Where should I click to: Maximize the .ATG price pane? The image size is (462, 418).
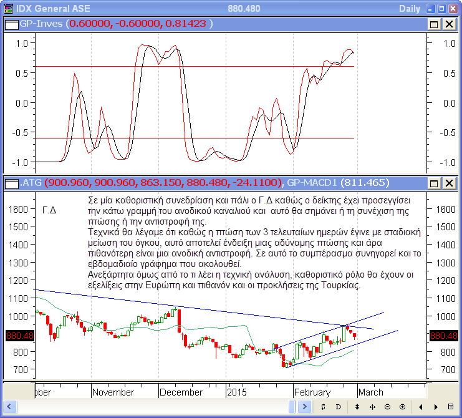(x=434, y=183)
